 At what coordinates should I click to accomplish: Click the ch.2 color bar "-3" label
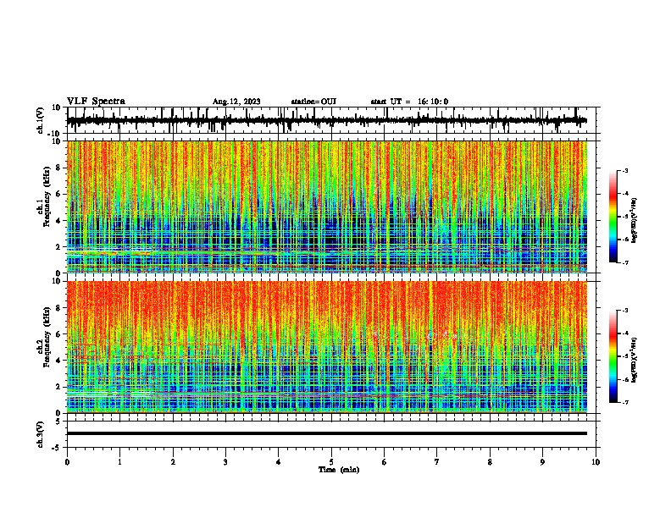click(625, 311)
